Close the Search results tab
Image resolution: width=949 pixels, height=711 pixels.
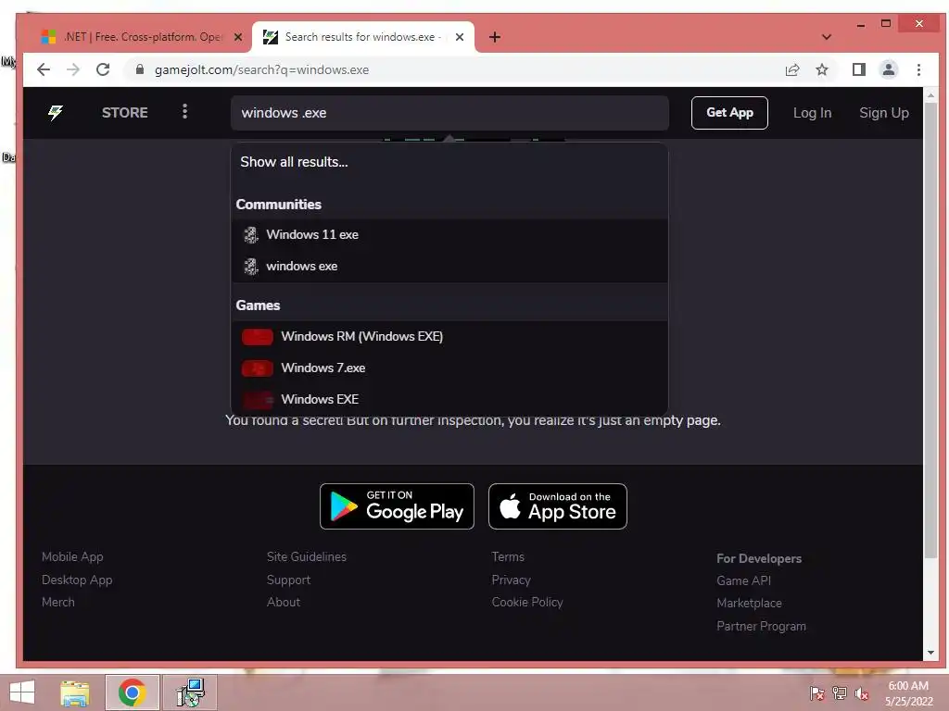point(460,37)
